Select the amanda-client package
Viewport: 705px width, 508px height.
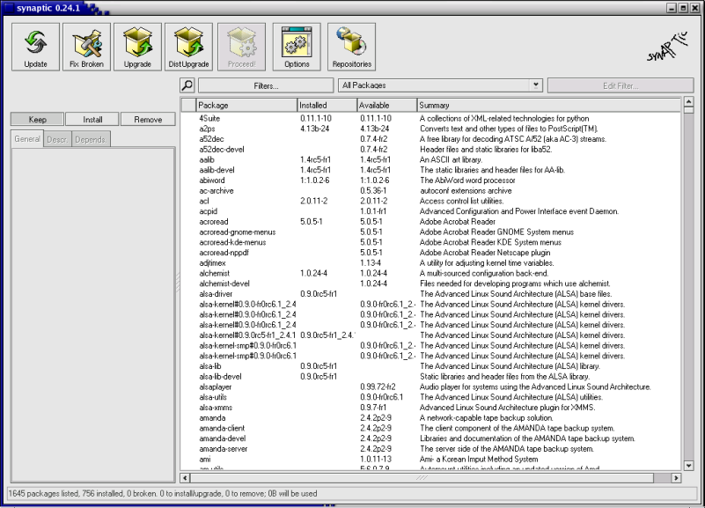pyautogui.click(x=430, y=429)
